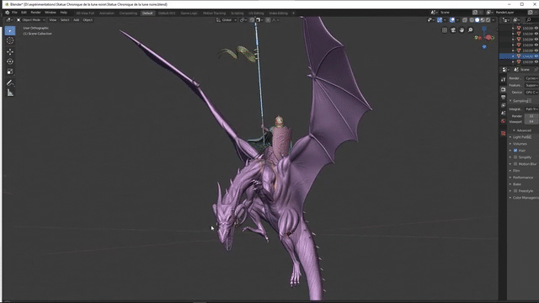Image resolution: width=539 pixels, height=303 pixels.
Task: Create new scene with scene button
Action: (x=475, y=13)
